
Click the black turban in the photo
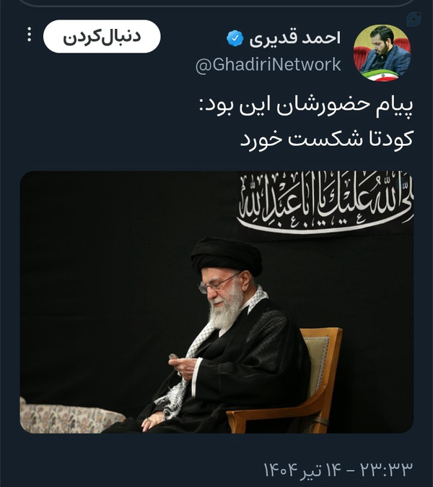(x=227, y=255)
